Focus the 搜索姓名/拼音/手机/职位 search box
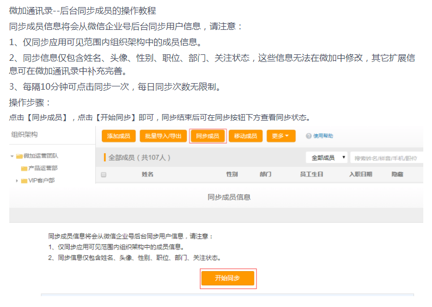432x307 pixels. [x=387, y=158]
